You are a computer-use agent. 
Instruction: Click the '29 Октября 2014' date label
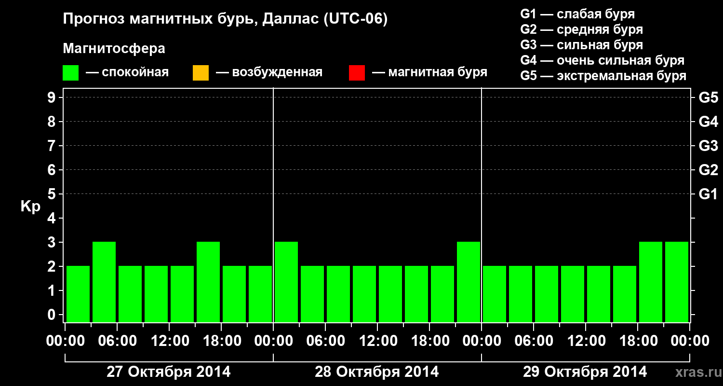585,372
